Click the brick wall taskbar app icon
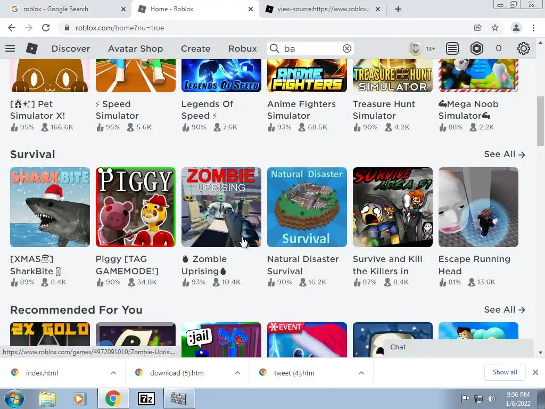 tap(179, 398)
